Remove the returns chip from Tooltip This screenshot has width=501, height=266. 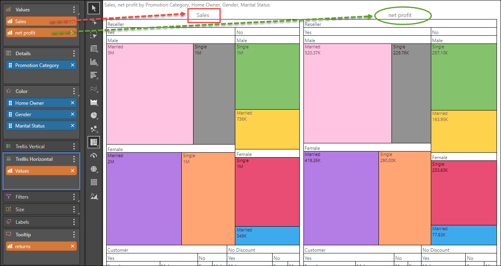pyautogui.click(x=73, y=247)
